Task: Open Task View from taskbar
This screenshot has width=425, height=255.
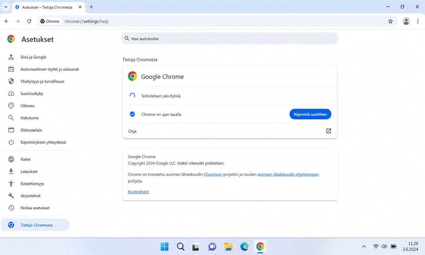Action: pyautogui.click(x=196, y=246)
